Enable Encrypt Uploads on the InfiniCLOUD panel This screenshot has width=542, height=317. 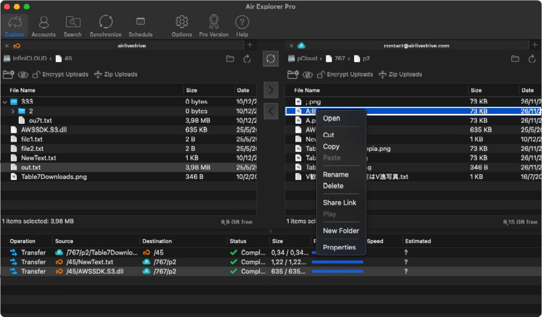[x=60, y=74]
